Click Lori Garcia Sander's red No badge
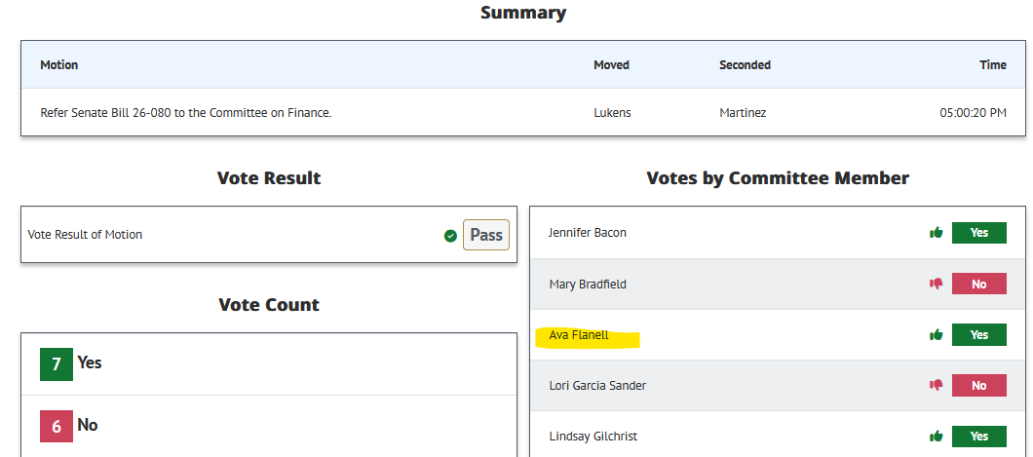Viewport: 1033px width, 457px height. coord(979,385)
